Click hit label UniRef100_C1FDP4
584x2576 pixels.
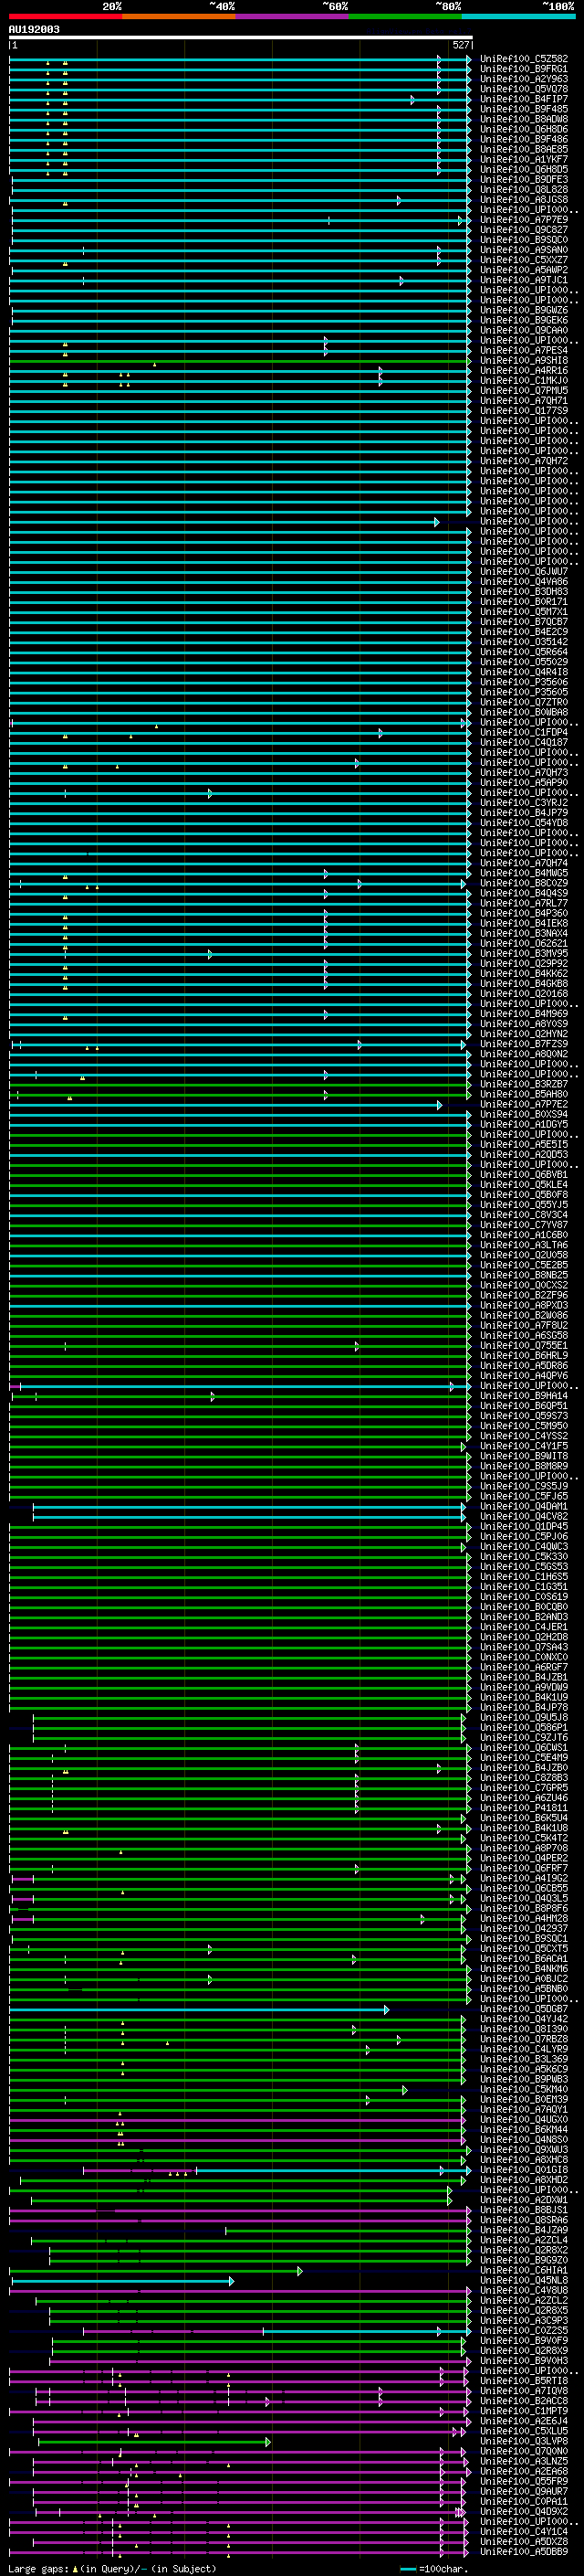coord(524,732)
